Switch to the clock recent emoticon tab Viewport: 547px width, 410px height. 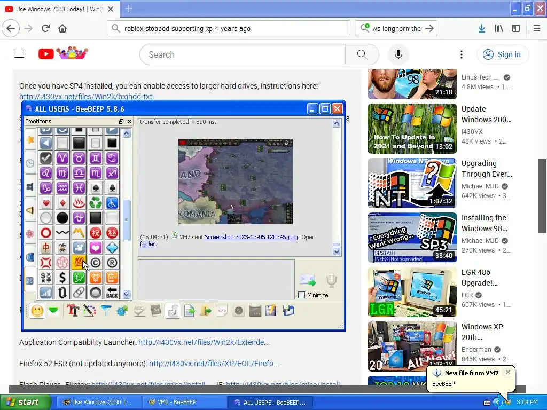tap(30, 163)
